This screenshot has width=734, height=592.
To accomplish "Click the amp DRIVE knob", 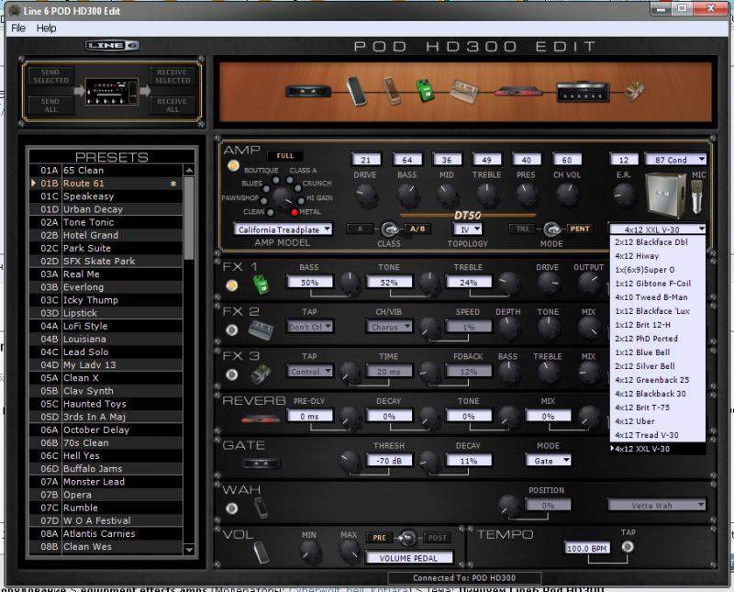I will [x=366, y=195].
